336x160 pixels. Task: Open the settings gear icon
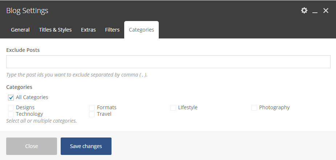304,11
